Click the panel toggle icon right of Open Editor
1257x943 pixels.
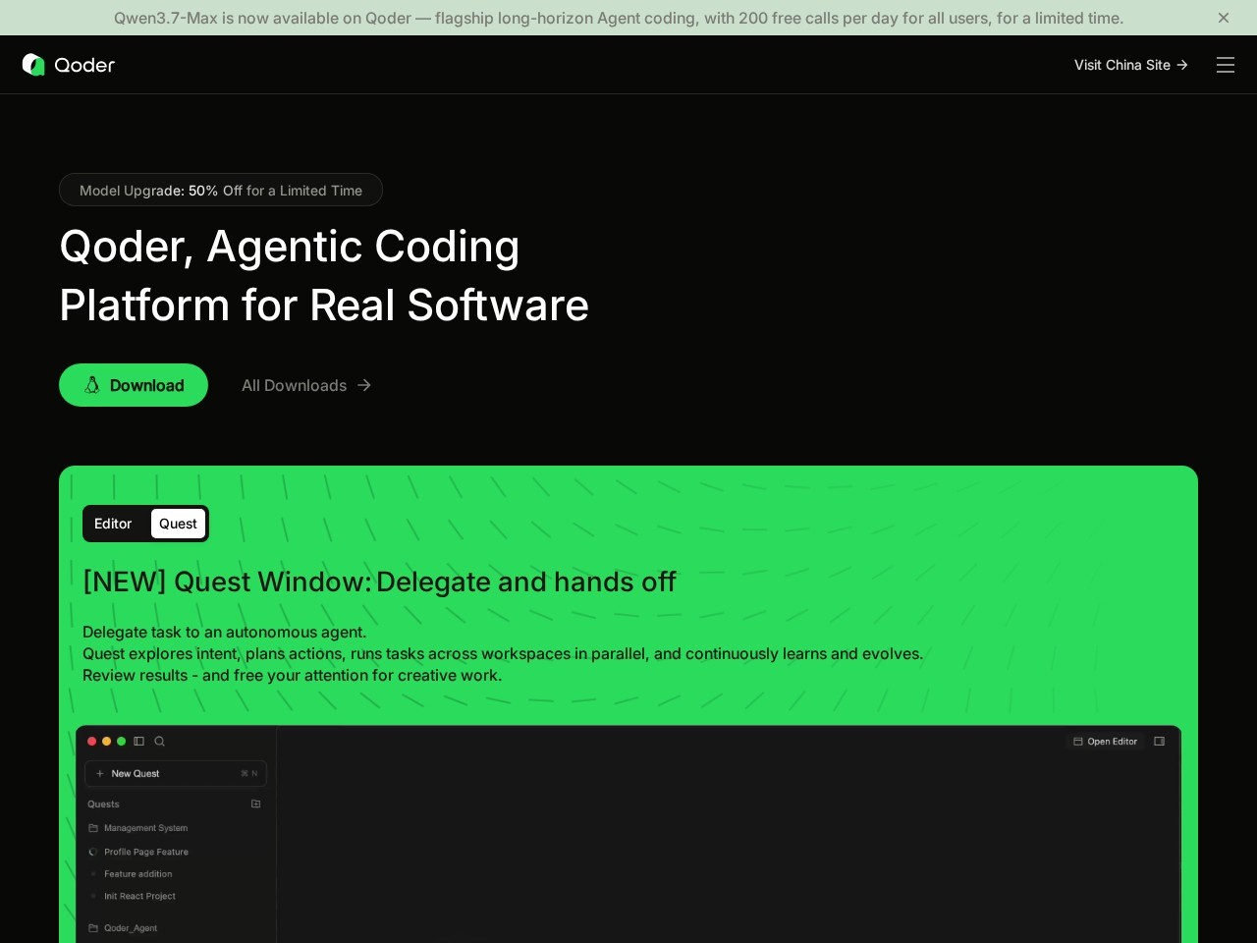(1160, 742)
